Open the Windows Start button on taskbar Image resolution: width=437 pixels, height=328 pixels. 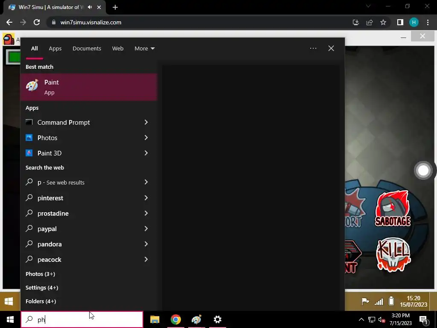pos(10,319)
